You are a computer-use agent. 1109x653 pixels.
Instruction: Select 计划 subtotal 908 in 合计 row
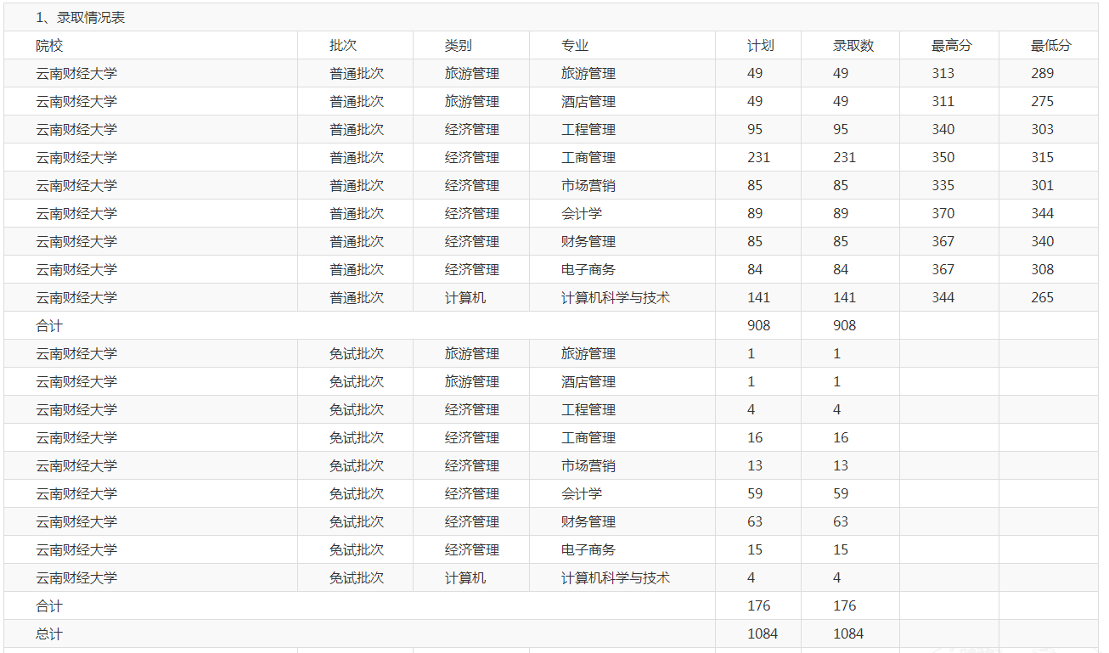pyautogui.click(x=758, y=325)
